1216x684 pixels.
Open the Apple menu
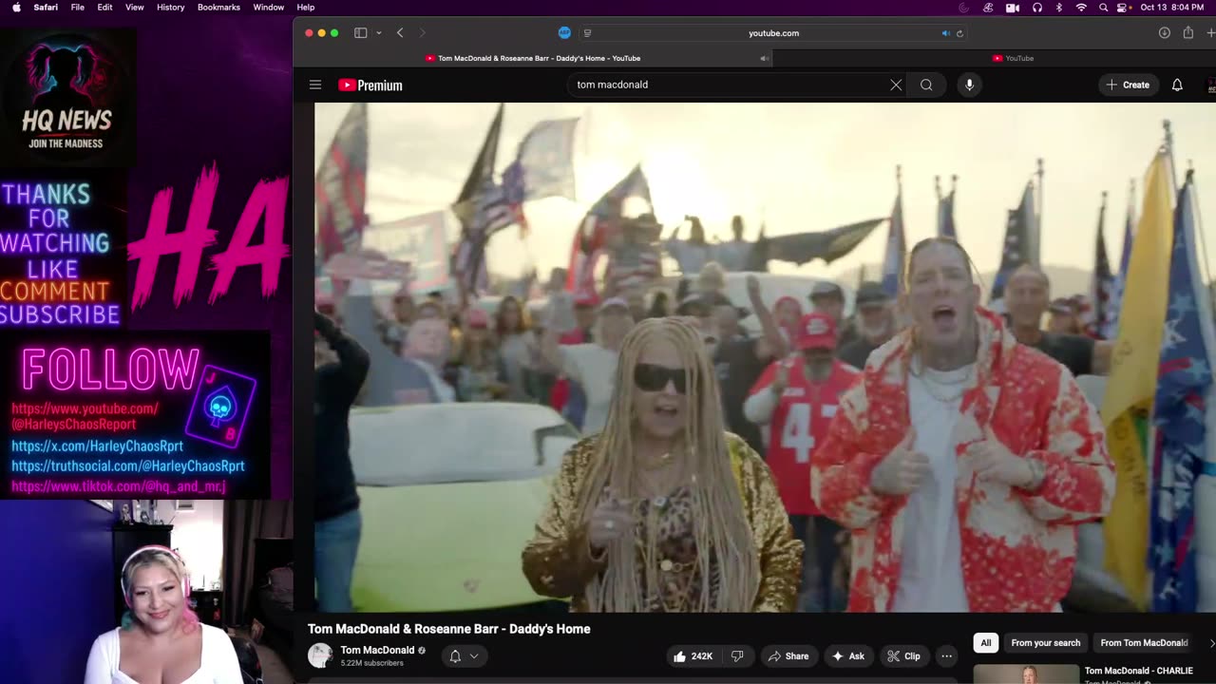pyautogui.click(x=16, y=8)
